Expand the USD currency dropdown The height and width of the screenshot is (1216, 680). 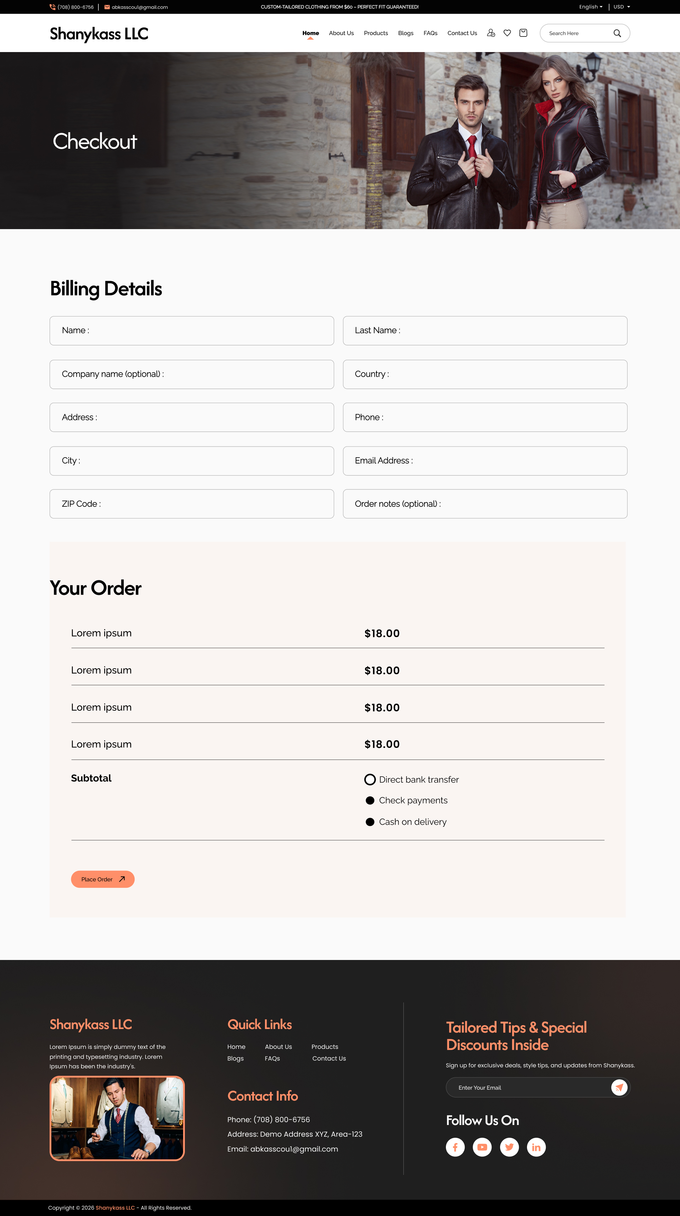622,7
